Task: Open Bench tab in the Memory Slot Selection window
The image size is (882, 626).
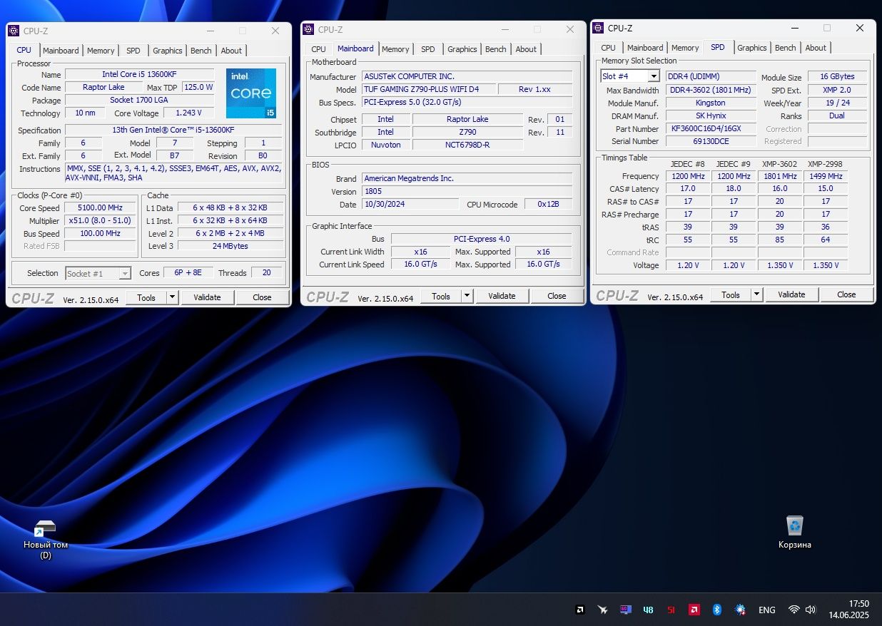Action: 786,48
